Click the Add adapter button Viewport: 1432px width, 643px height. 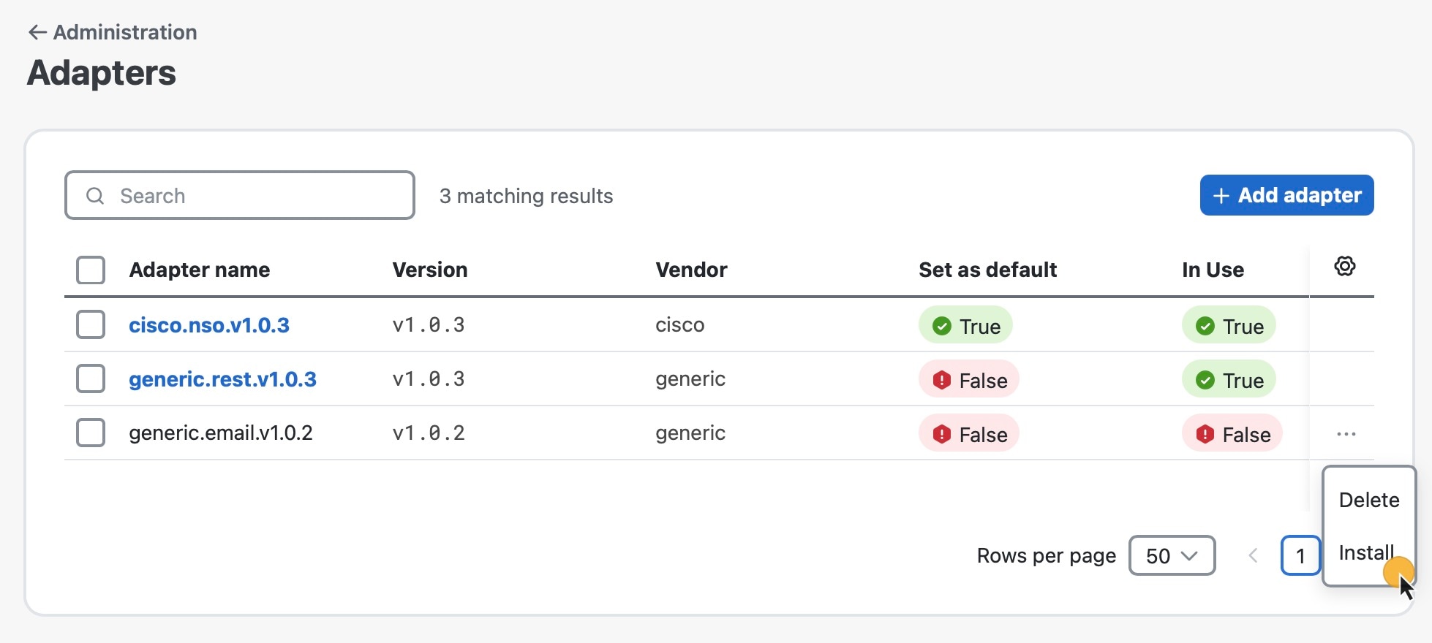coord(1286,195)
